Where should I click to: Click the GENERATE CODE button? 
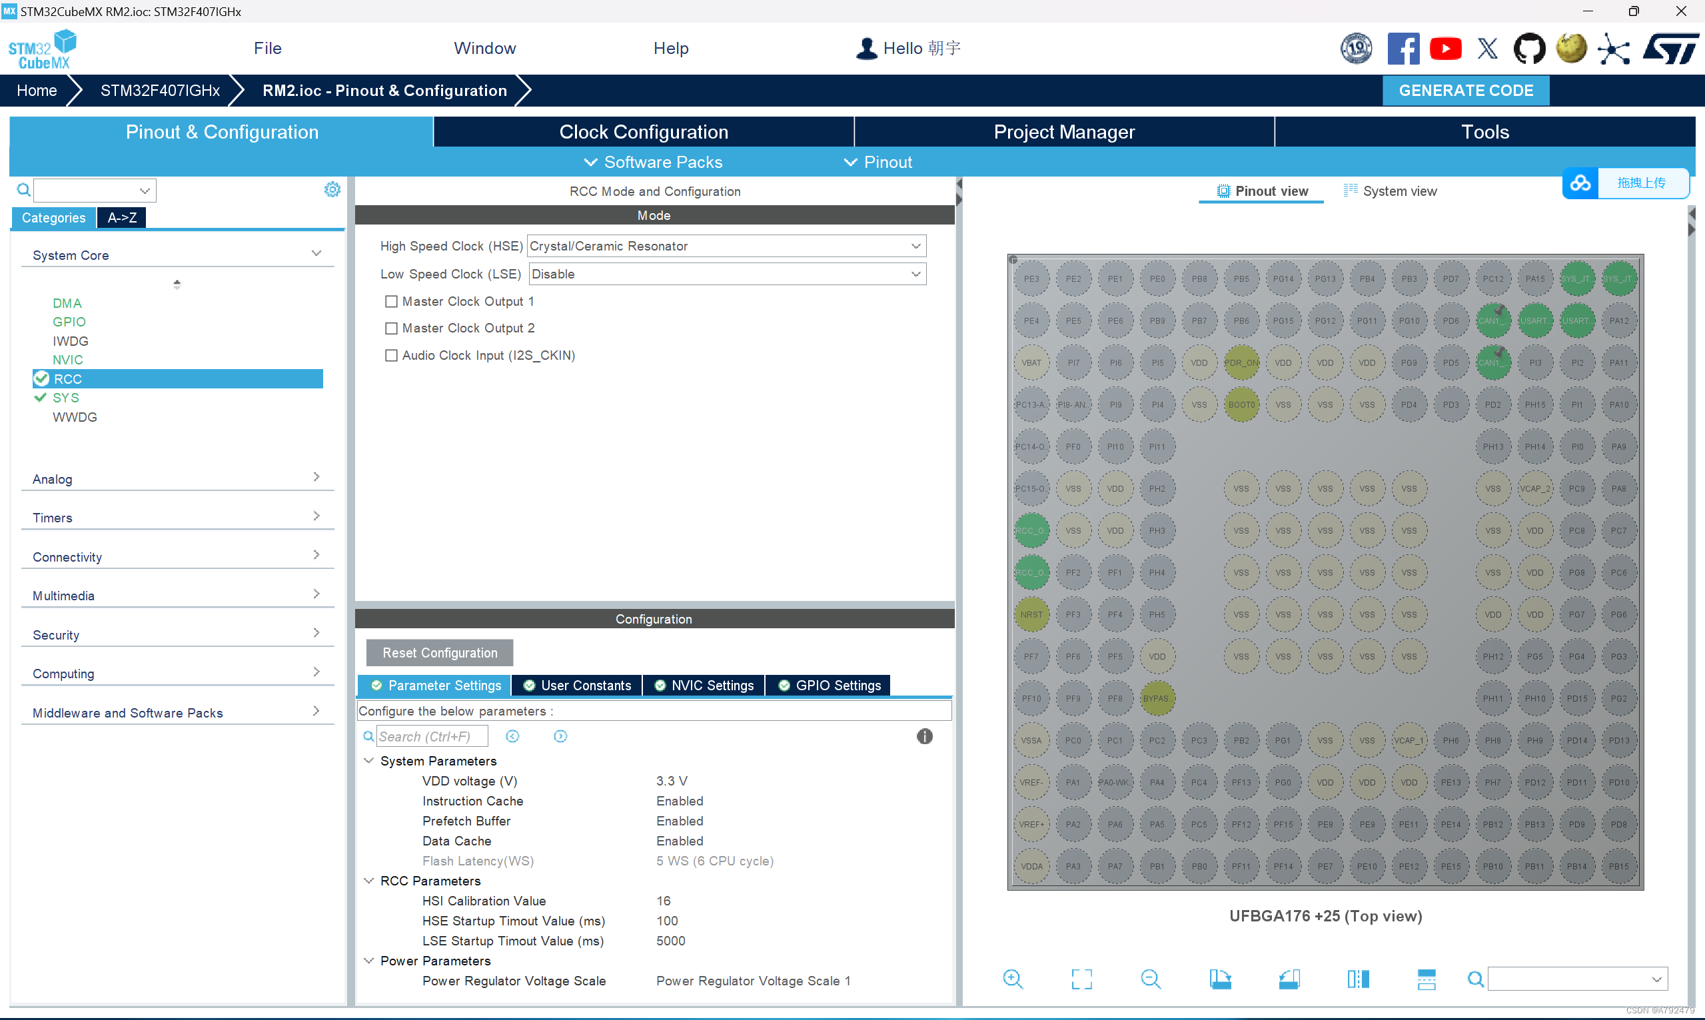click(x=1465, y=91)
